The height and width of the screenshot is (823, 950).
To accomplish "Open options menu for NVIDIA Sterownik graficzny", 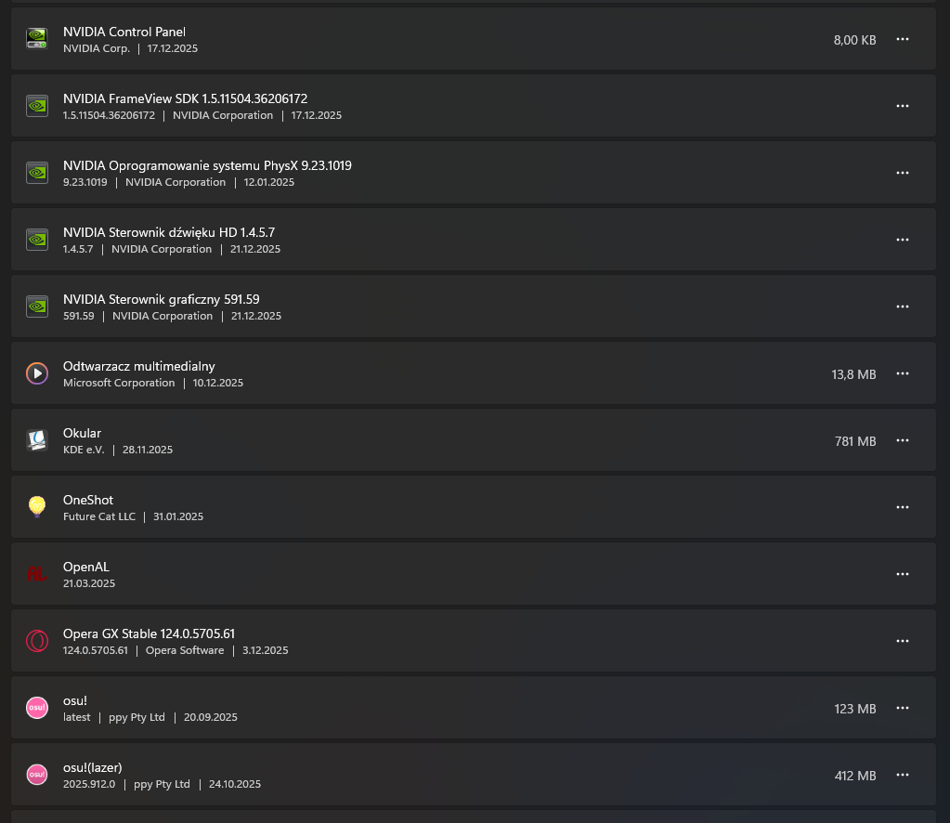I will point(902,307).
